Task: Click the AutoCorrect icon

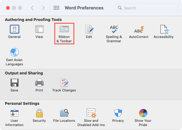Action: tap(139, 30)
